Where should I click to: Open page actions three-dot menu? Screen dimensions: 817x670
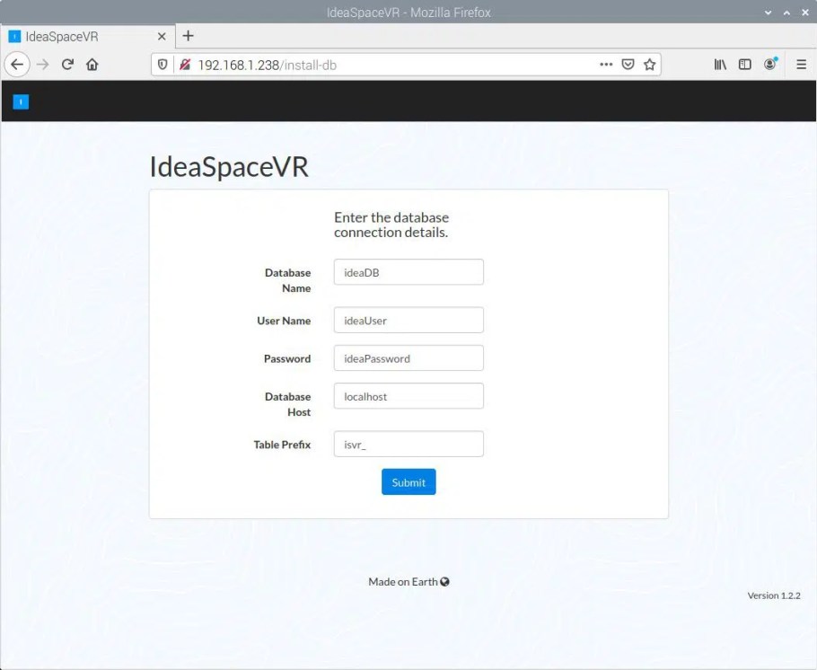point(606,65)
